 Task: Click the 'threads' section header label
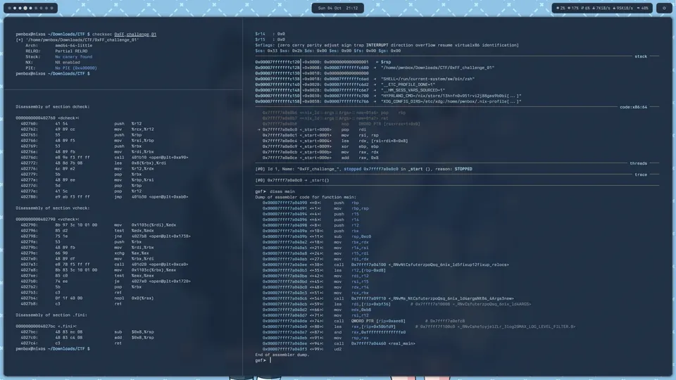coord(638,163)
